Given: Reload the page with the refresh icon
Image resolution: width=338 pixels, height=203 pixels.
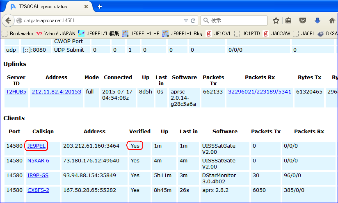Looking at the screenshot, I should pyautogui.click(x=193, y=21).
